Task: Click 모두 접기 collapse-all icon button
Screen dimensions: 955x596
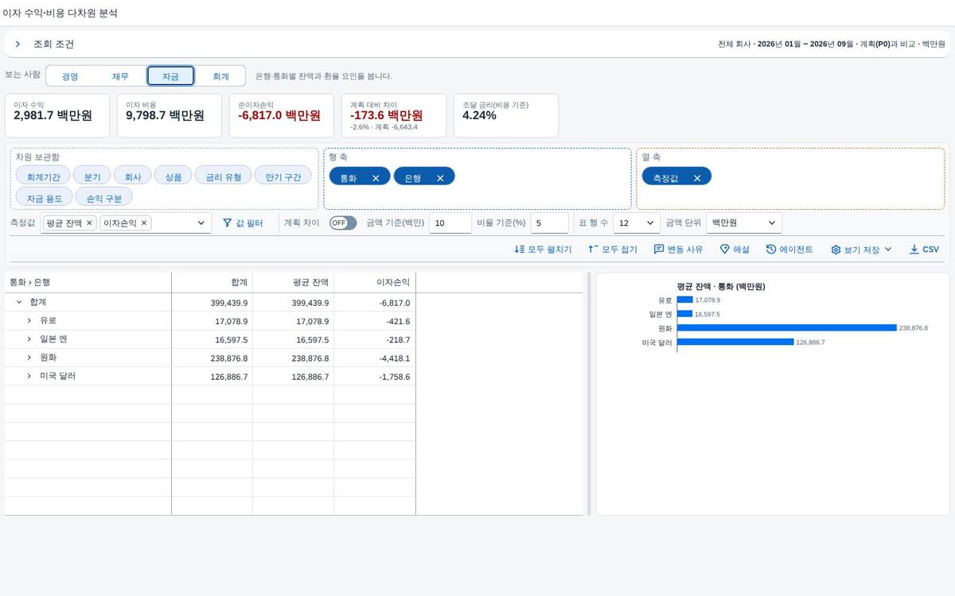Action: click(x=613, y=250)
